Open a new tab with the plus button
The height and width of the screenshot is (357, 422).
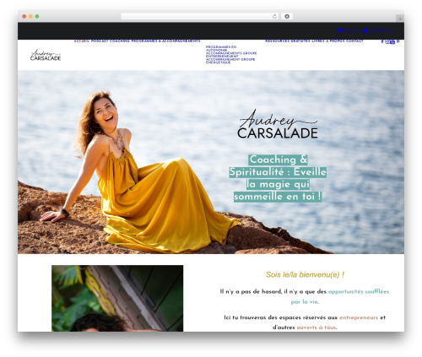(x=400, y=19)
